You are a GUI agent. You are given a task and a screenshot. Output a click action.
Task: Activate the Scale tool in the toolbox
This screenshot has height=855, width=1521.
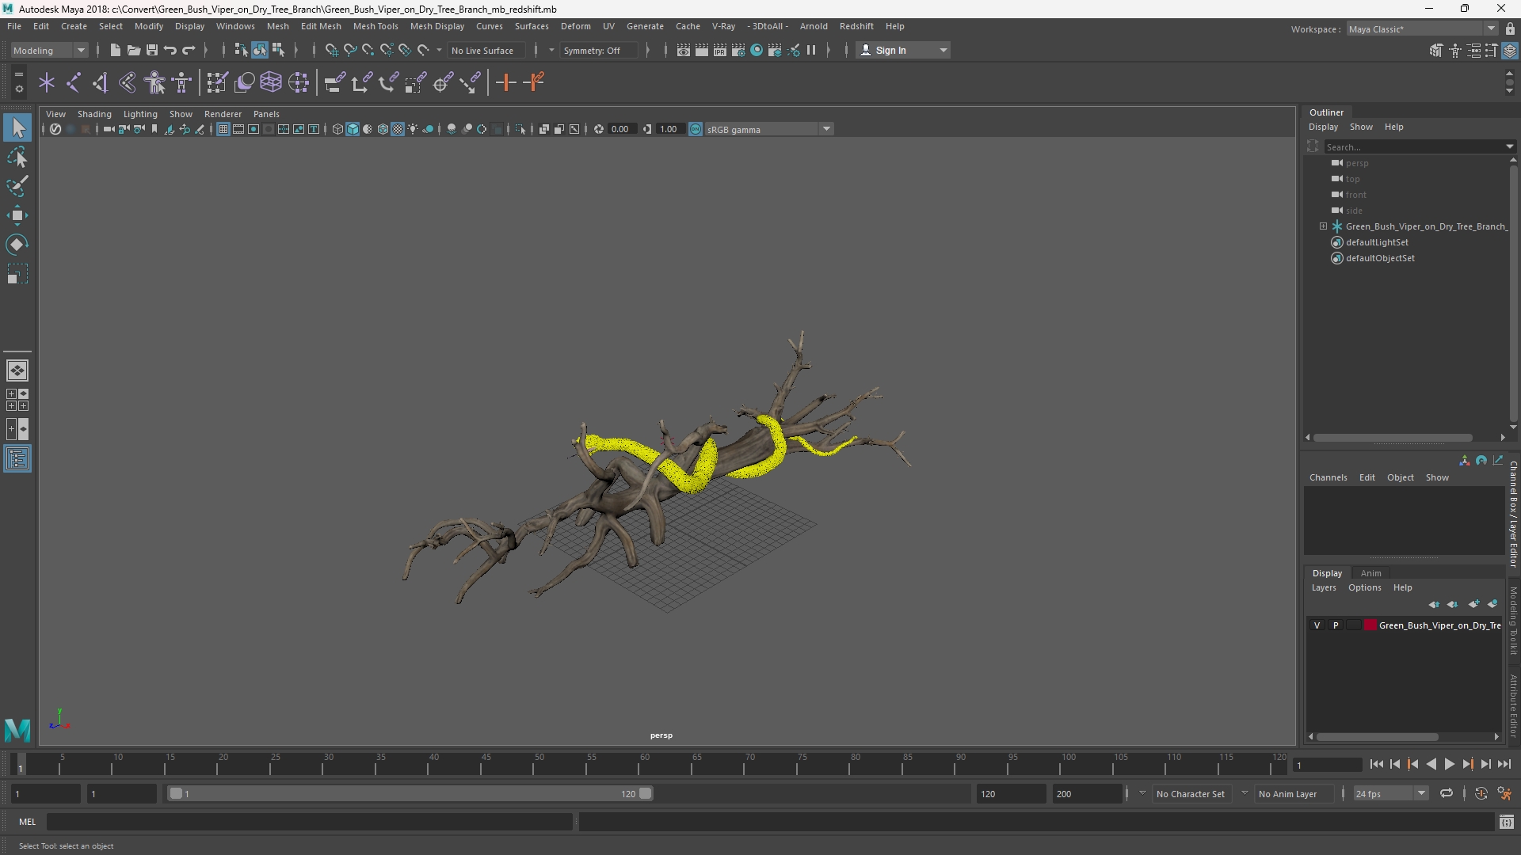point(17,274)
